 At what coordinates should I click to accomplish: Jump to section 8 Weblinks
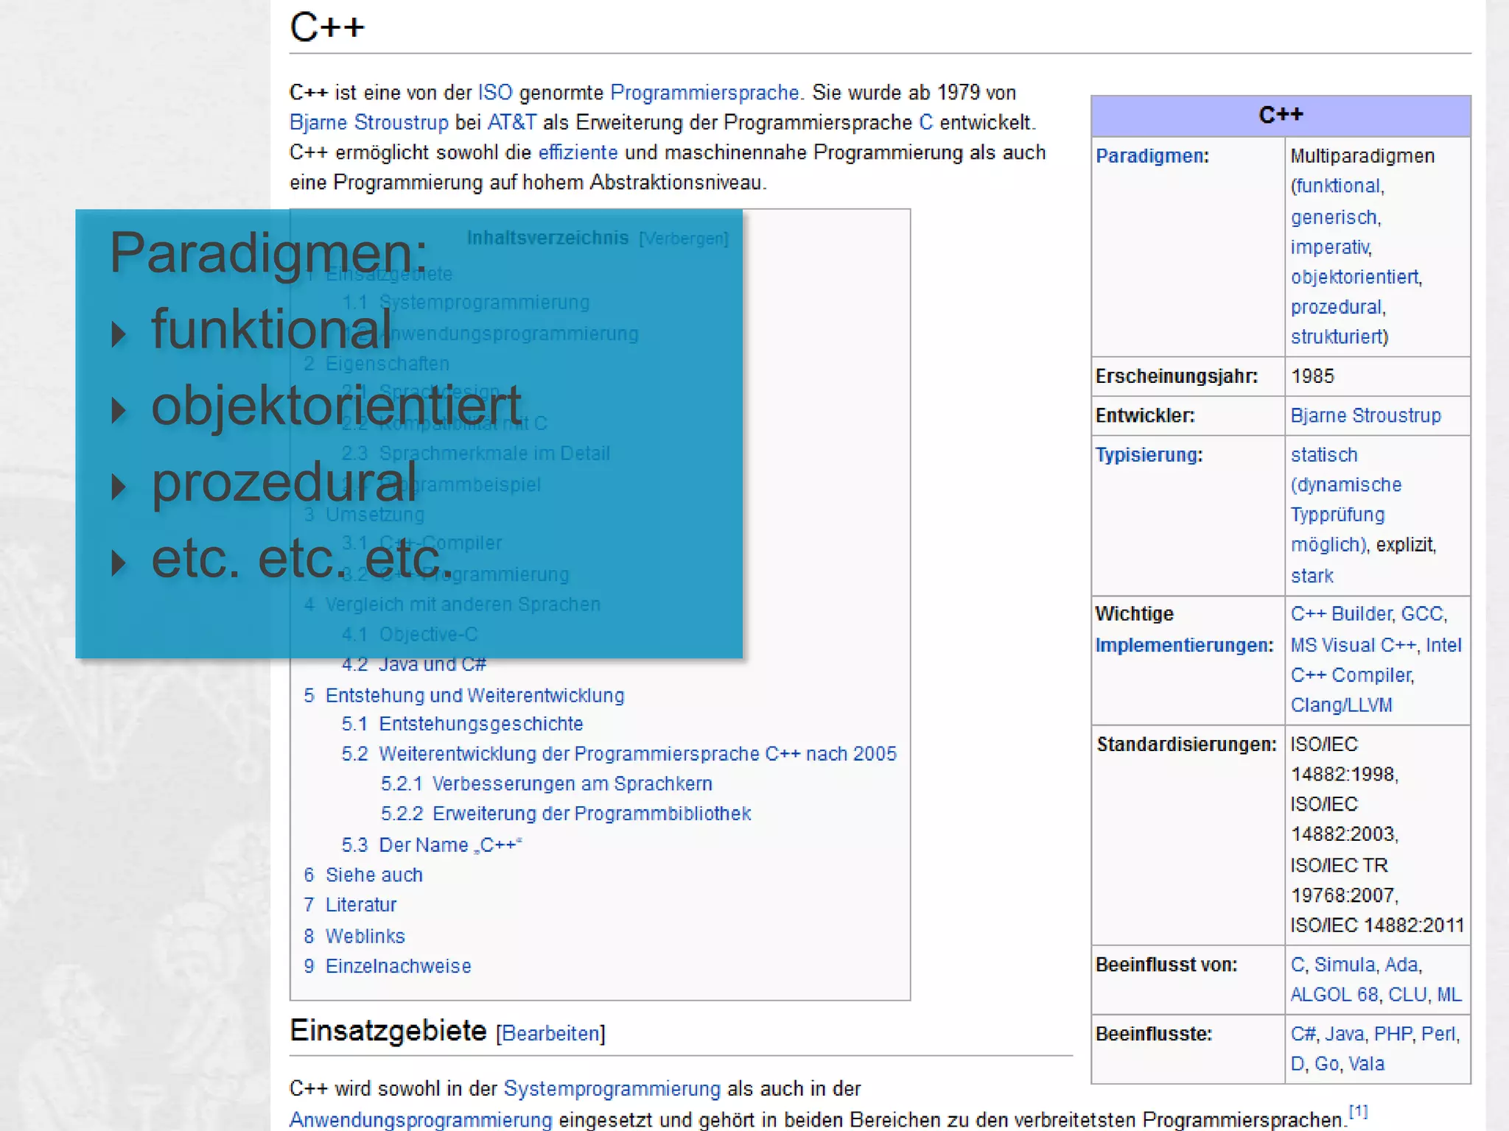coord(354,937)
